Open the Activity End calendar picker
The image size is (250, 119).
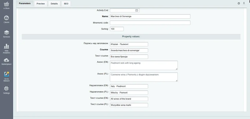[x=137, y=10]
